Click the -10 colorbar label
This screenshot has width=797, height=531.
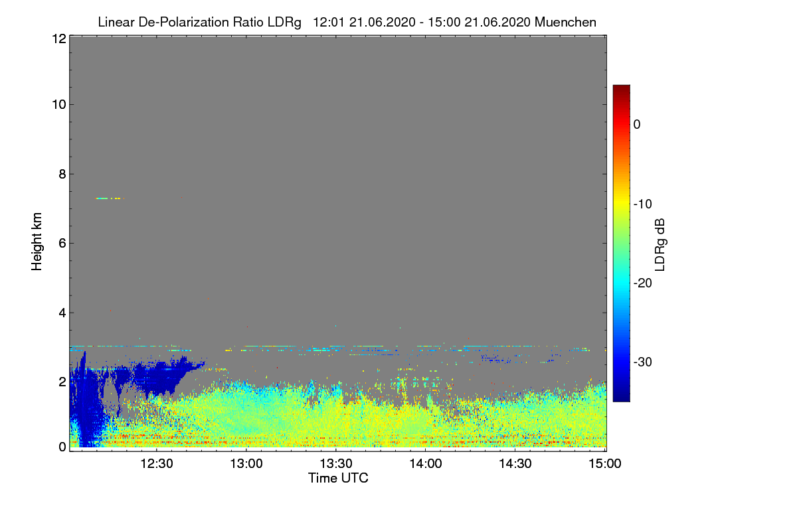point(643,204)
